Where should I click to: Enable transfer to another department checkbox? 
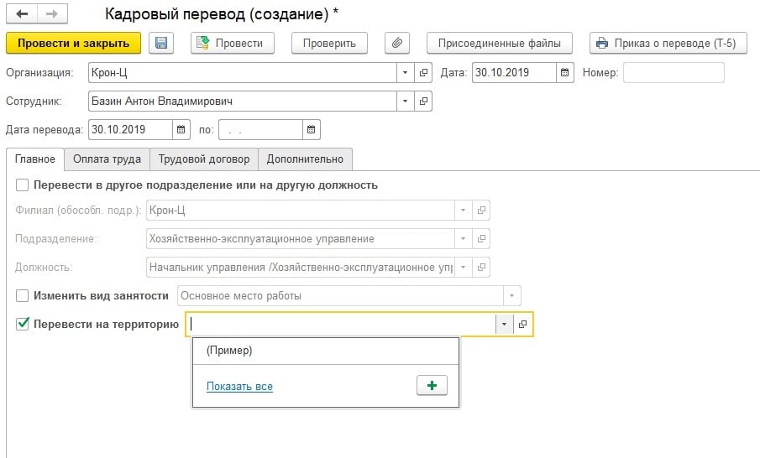[23, 185]
